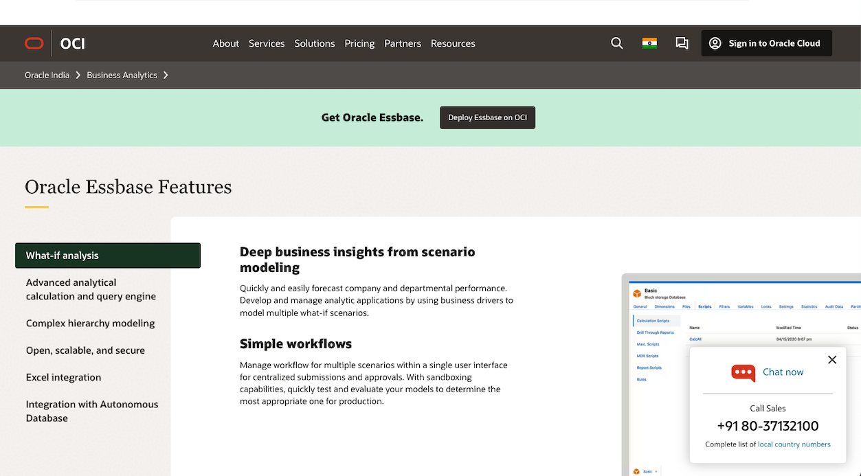Open the contact chat bubbles icon in header
Viewport: 861px width, 476px height.
coord(682,43)
